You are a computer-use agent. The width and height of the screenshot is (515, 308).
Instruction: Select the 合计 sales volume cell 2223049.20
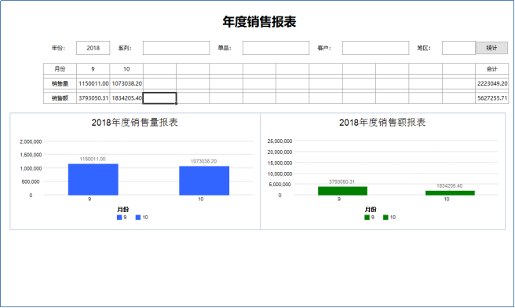(x=492, y=83)
